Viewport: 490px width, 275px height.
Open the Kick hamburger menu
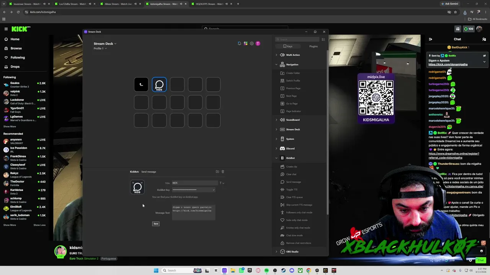(x=6, y=29)
